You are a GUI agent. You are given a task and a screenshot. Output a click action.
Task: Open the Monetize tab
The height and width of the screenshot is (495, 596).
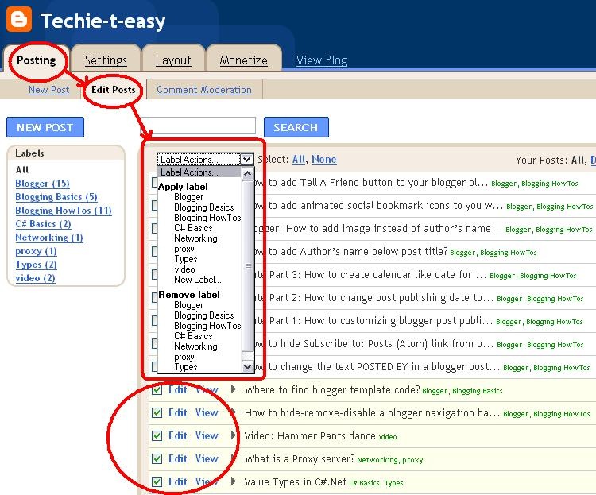[244, 60]
